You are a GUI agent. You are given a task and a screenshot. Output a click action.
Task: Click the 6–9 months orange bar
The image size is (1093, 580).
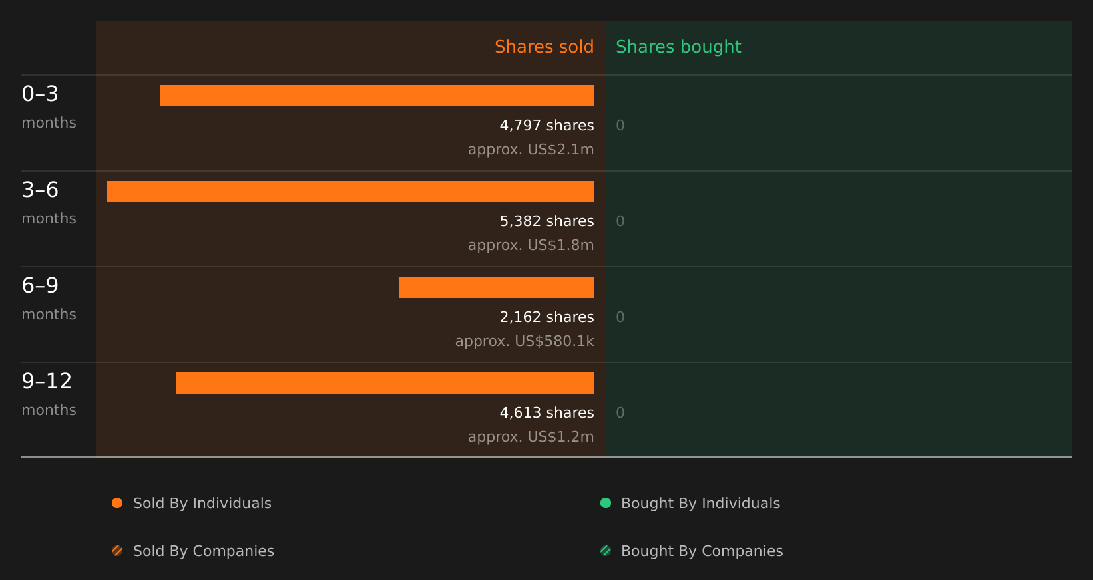tap(497, 287)
